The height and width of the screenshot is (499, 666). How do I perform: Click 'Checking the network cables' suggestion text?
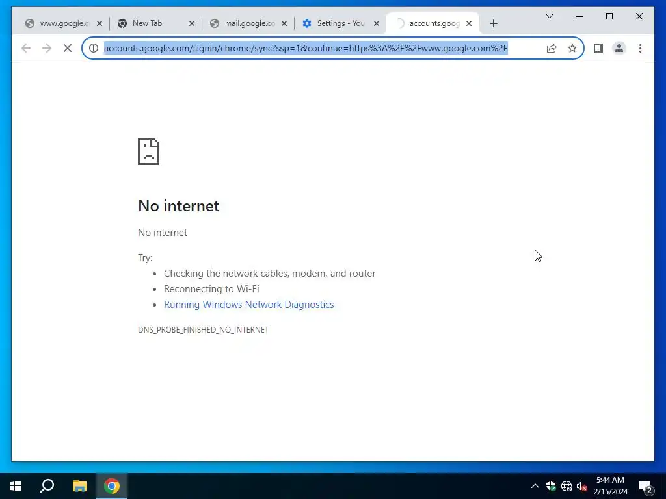(270, 274)
